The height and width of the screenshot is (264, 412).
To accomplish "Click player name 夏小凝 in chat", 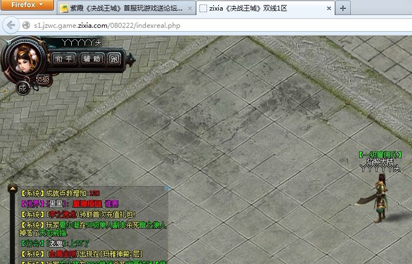I will 69,225.
